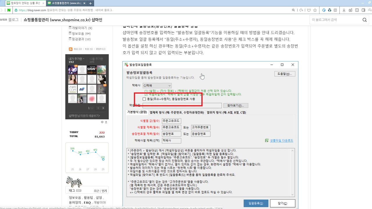Click the RSS 2.0 link
Viewport: 372px width, 209px height.
coord(78,49)
